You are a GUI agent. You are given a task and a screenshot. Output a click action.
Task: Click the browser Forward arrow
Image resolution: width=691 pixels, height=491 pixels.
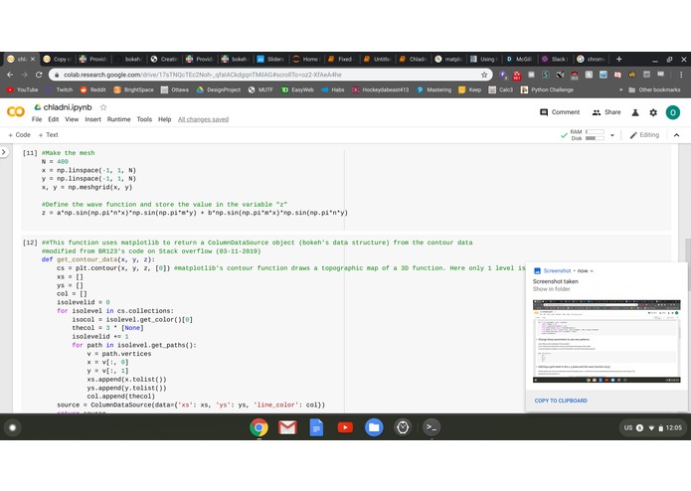point(24,75)
